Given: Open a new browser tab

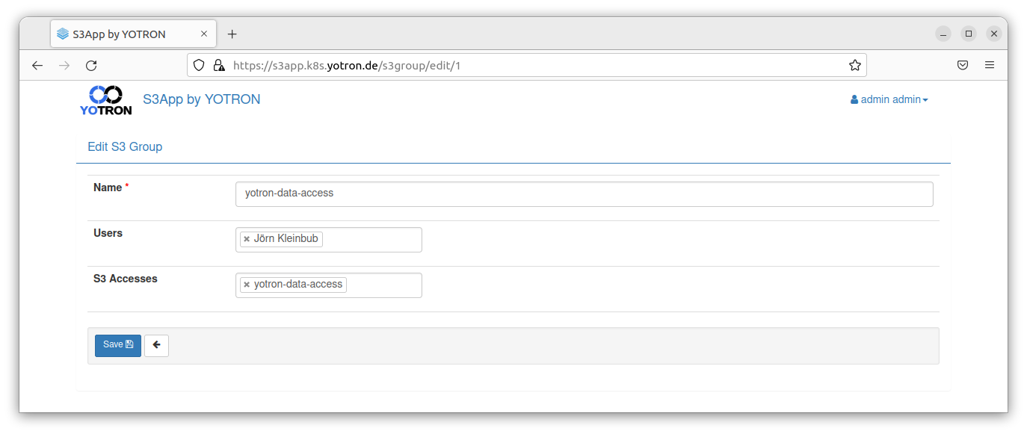Looking at the screenshot, I should click(x=232, y=34).
